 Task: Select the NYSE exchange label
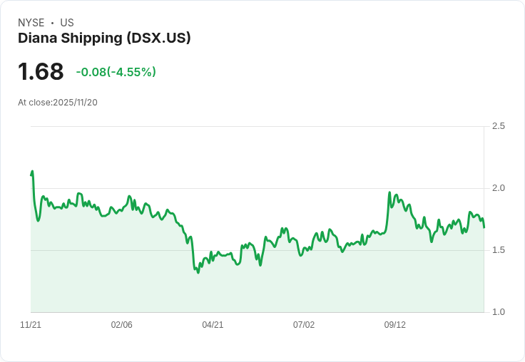click(x=31, y=23)
